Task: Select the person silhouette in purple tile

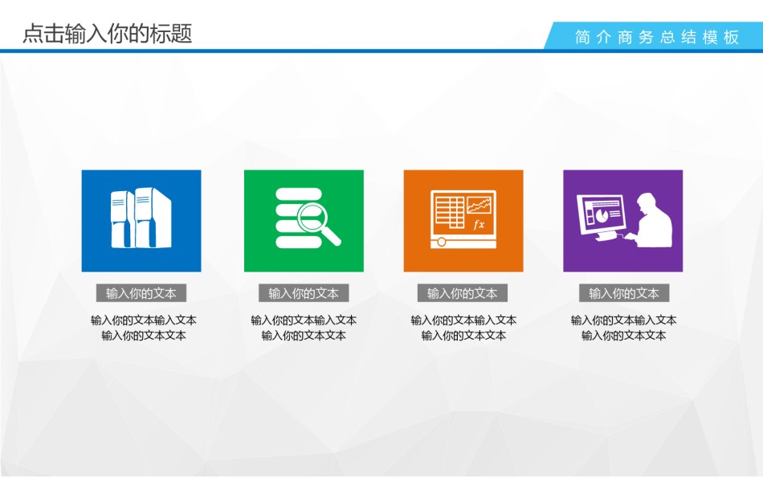Action: 652,218
